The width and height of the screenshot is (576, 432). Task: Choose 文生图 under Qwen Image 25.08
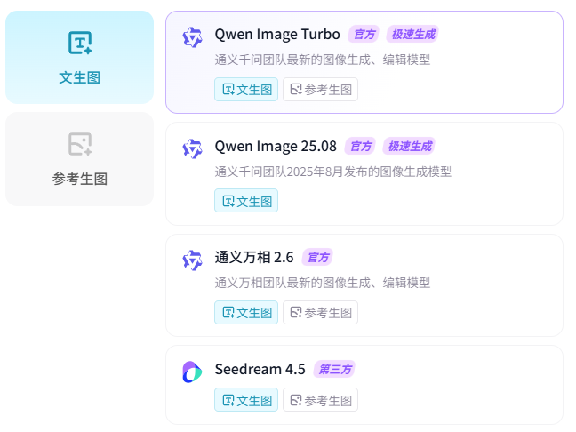click(246, 201)
